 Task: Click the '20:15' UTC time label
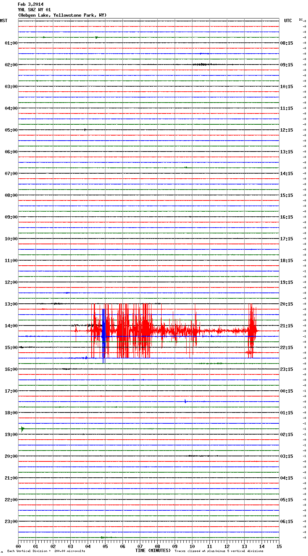287,304
